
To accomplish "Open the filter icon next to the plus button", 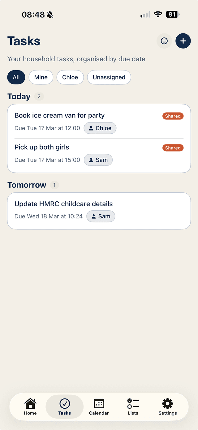I will [x=164, y=41].
